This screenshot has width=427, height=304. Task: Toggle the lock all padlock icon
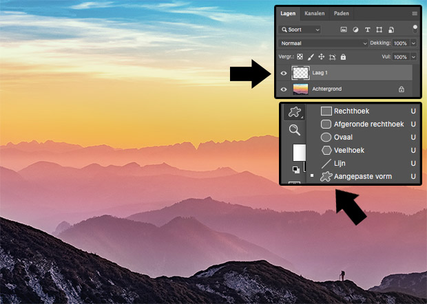coord(343,56)
